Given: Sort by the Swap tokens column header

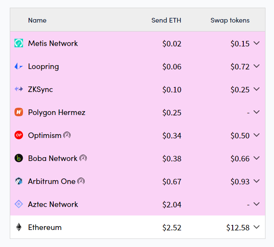Looking at the screenshot, I should pyautogui.click(x=230, y=20).
